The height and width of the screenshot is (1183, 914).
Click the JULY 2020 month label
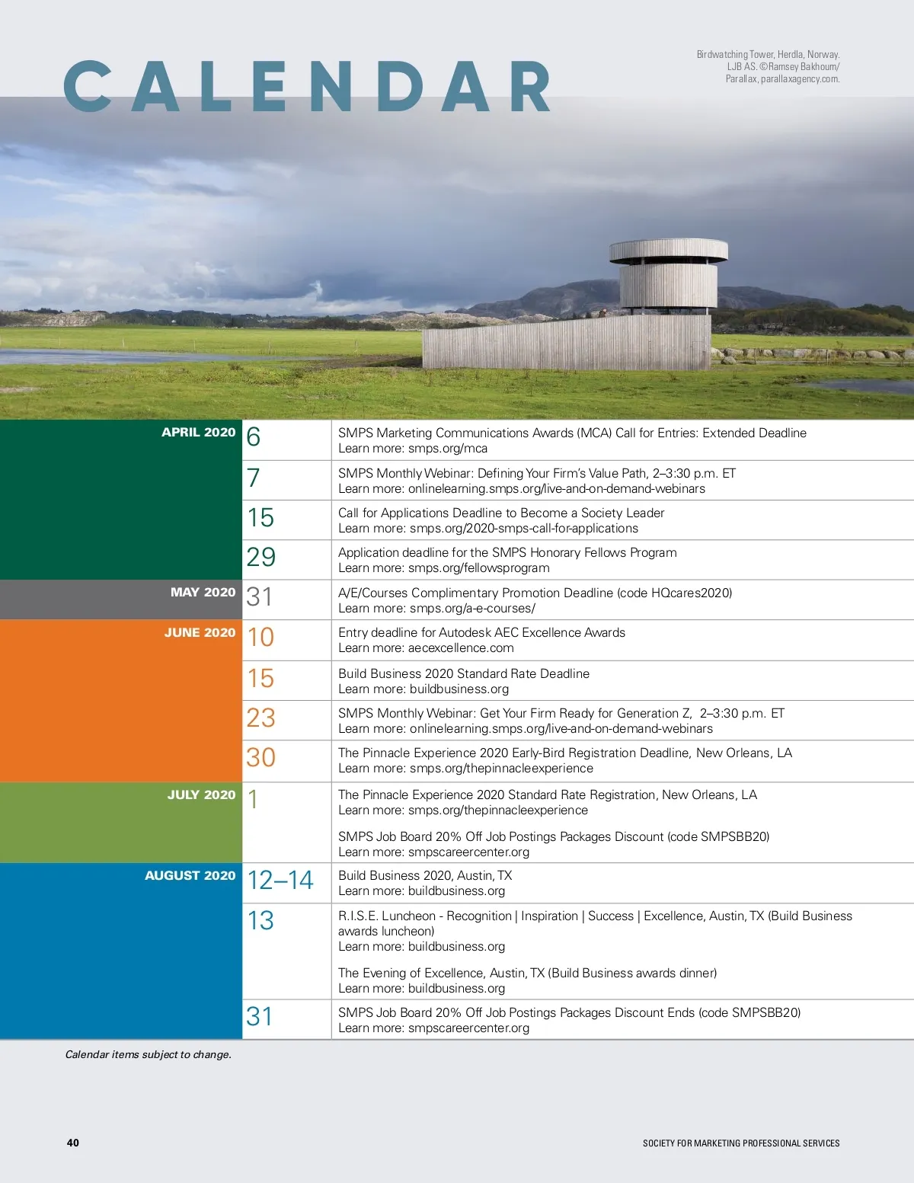pos(201,795)
